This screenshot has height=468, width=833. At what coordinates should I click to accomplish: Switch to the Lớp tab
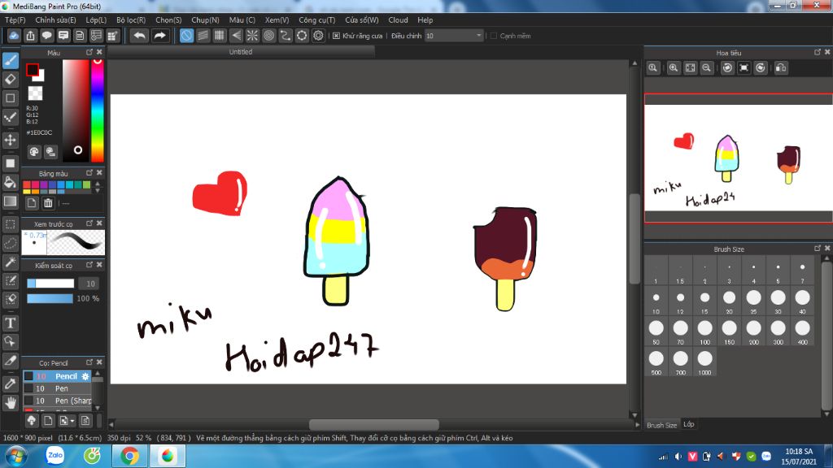pos(688,424)
